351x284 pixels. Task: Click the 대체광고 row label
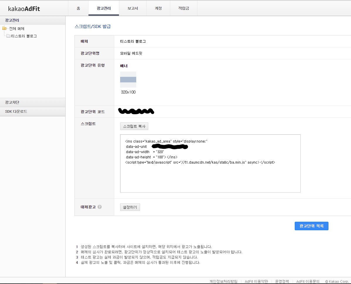click(x=88, y=207)
